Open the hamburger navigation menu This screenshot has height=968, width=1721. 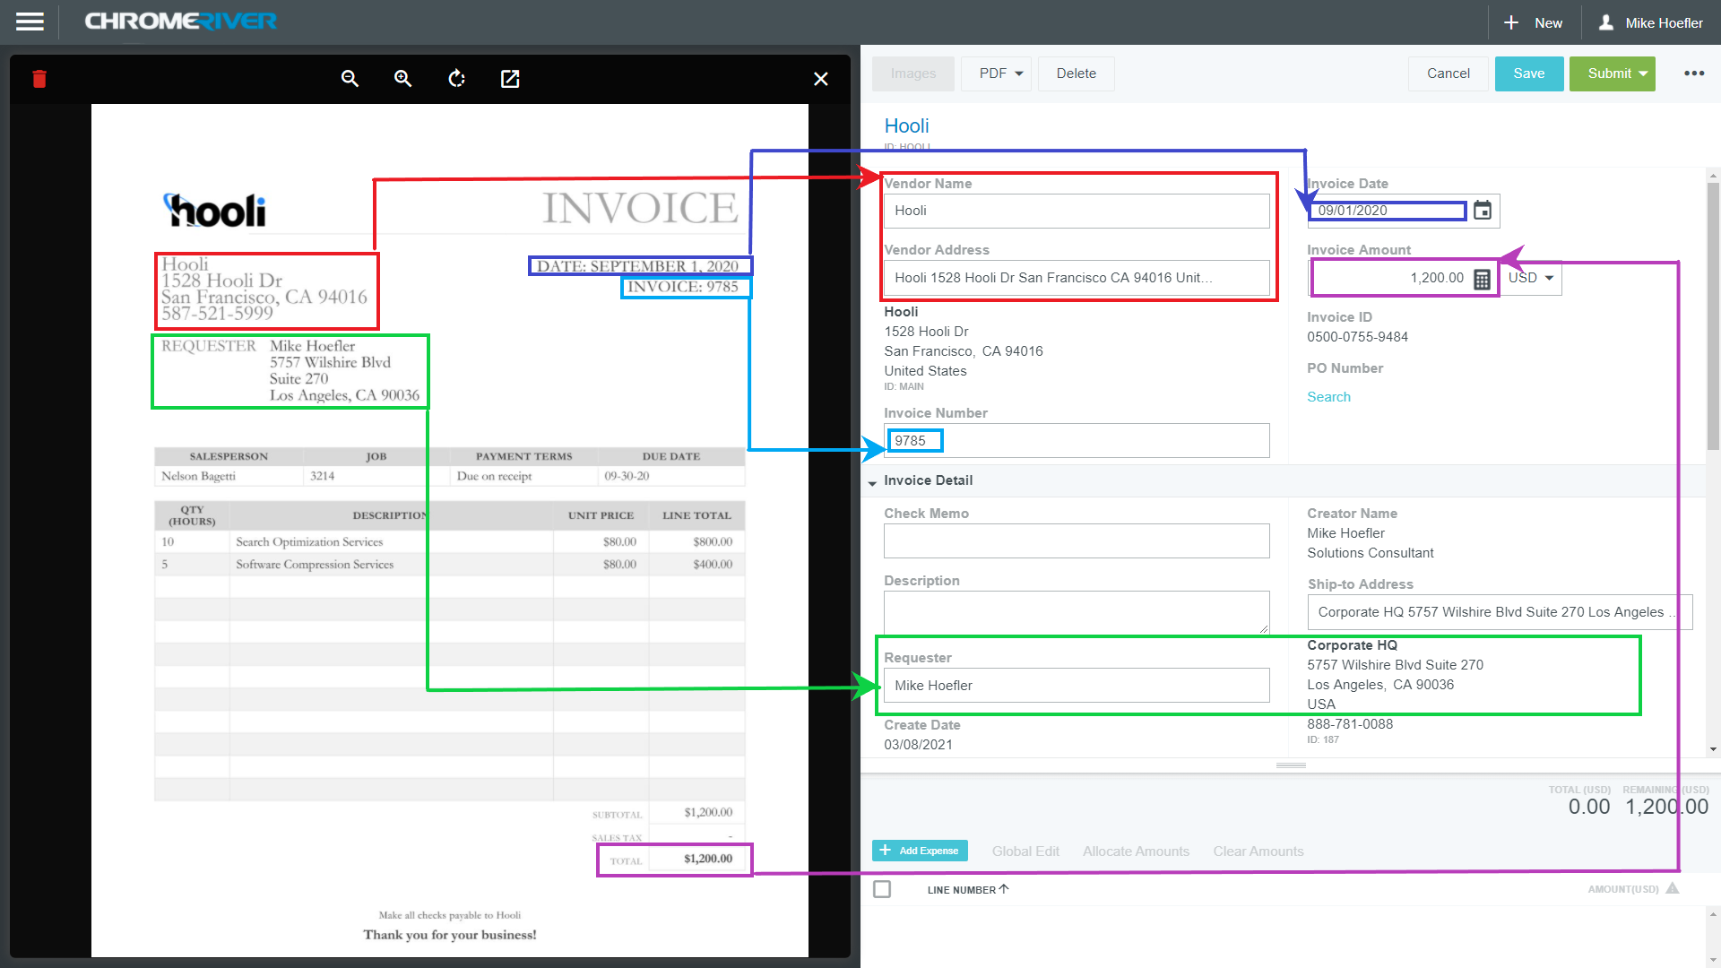30,22
